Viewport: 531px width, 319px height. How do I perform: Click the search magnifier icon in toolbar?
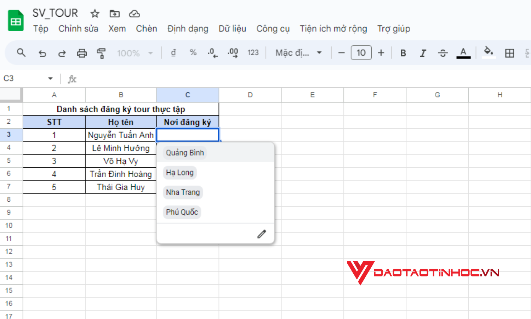click(21, 53)
